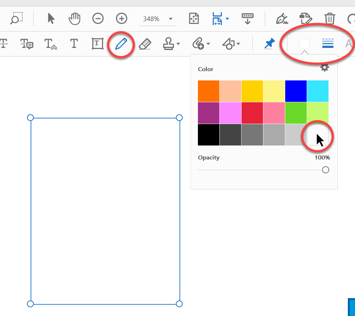
Task: Select the Pencil drawing tool
Action: pos(121,44)
